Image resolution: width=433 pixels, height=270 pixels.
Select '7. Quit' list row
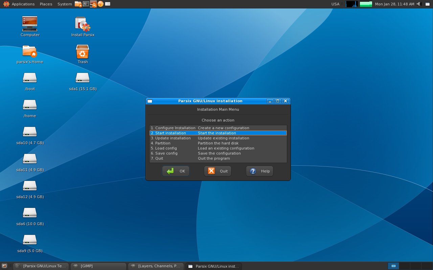(x=218, y=158)
